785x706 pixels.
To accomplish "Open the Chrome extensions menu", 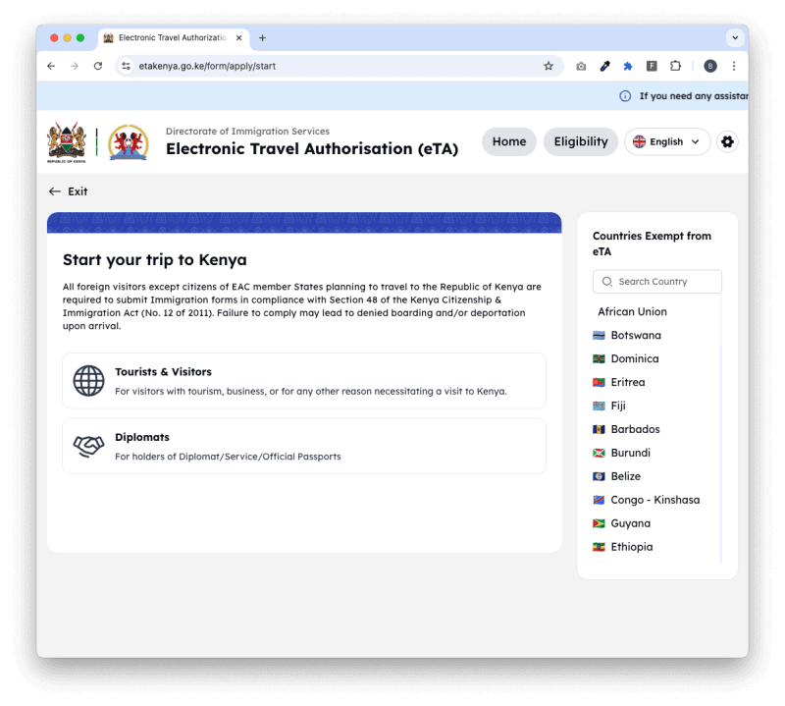I will pyautogui.click(x=675, y=66).
